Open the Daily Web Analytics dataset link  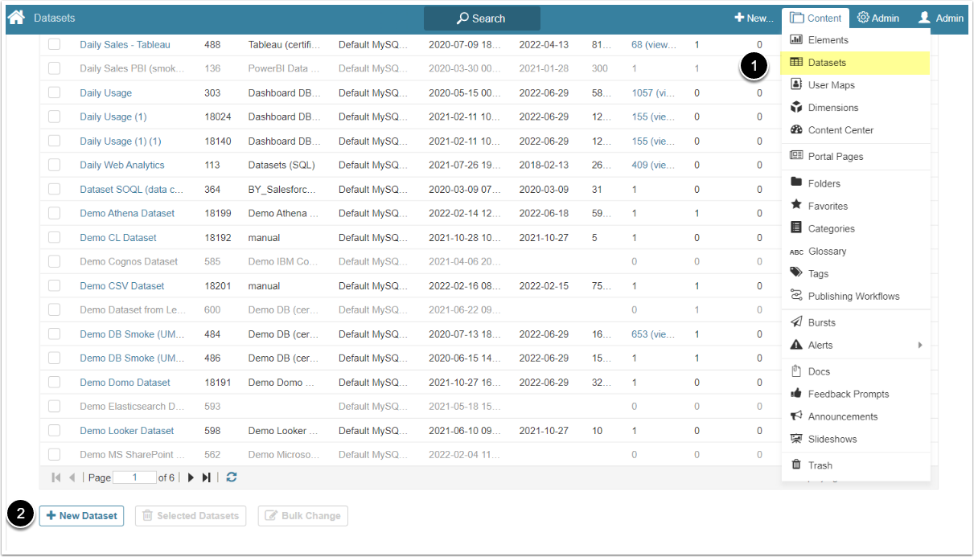(x=122, y=166)
